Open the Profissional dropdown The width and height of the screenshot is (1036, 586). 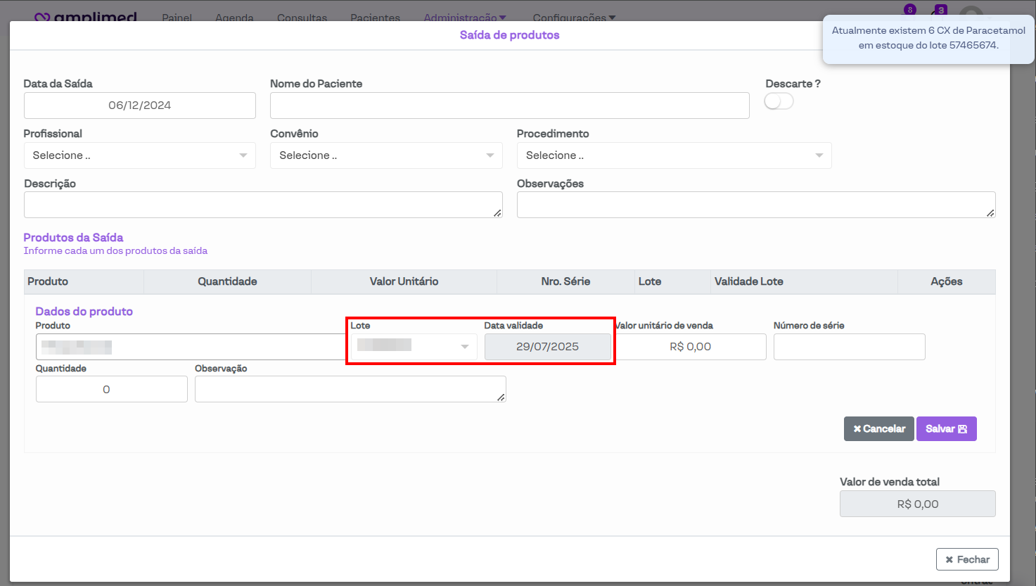139,155
